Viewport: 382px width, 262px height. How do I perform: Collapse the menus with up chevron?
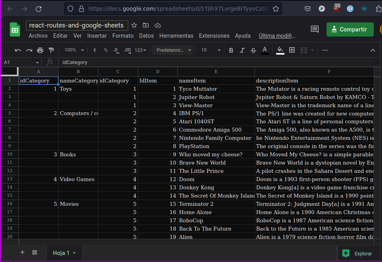click(373, 50)
